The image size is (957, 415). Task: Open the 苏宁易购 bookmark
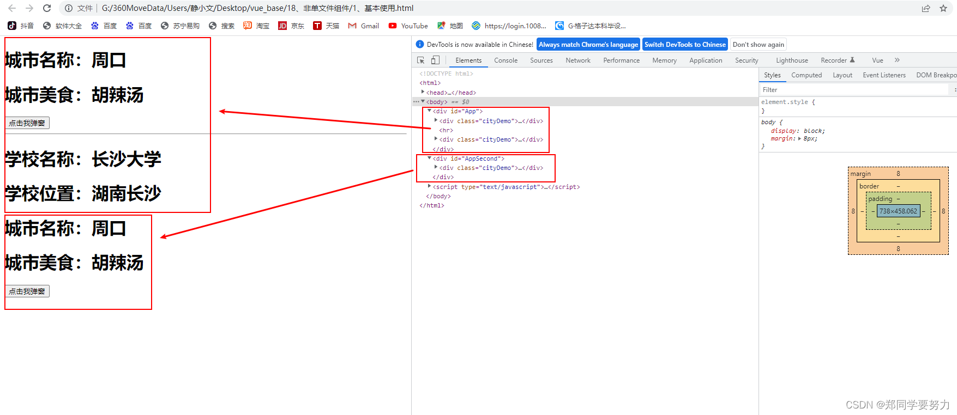[x=180, y=26]
